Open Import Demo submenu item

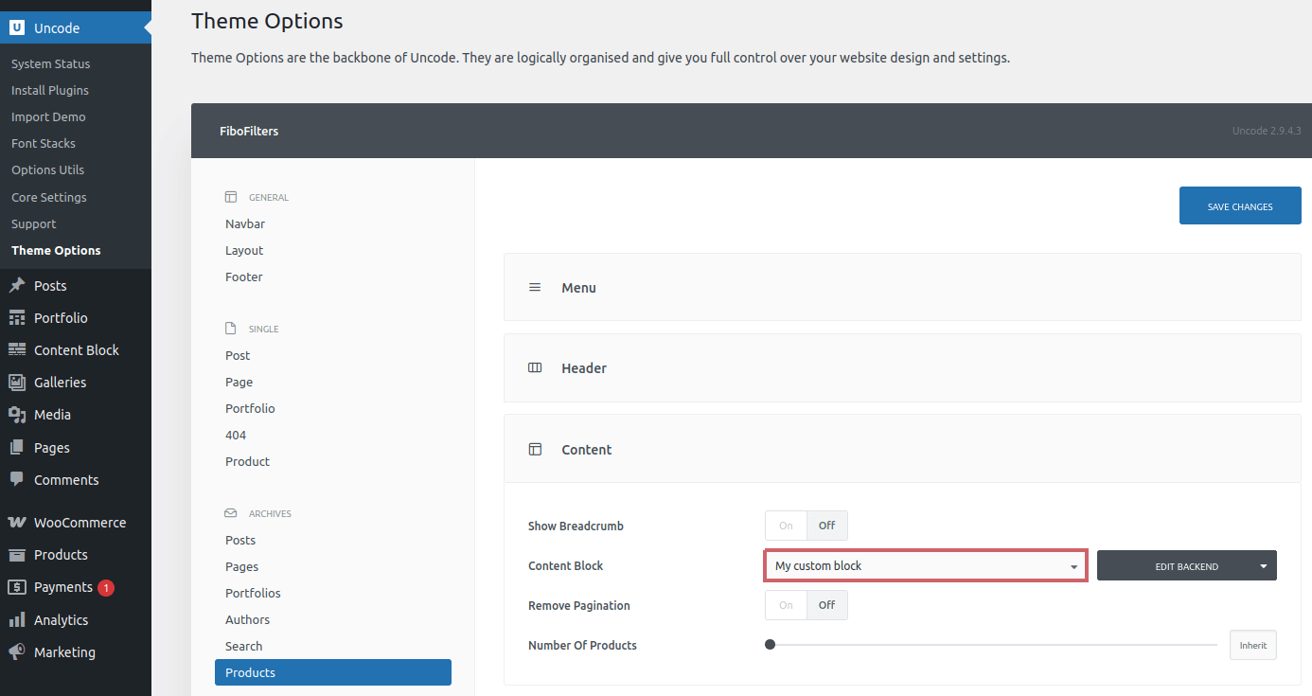point(48,116)
